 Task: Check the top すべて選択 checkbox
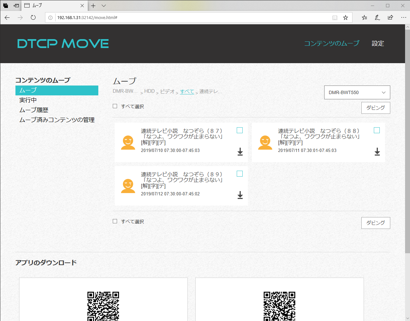[115, 106]
